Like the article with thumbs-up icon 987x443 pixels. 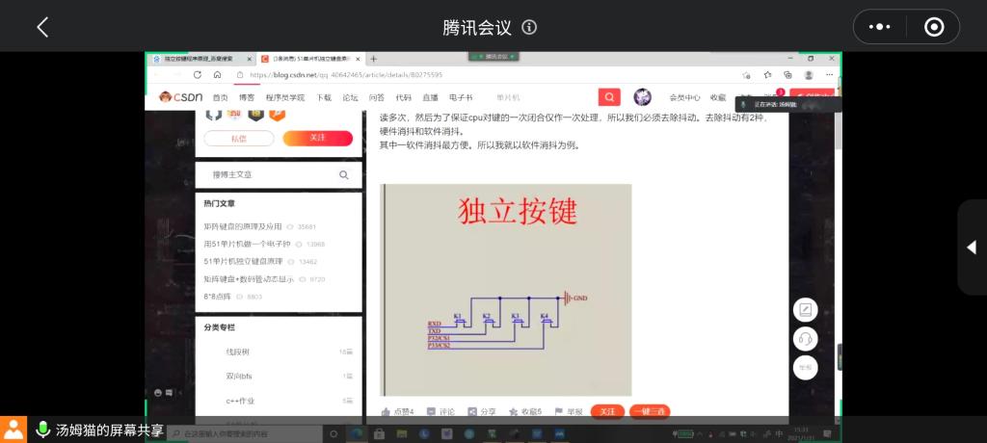(x=387, y=411)
